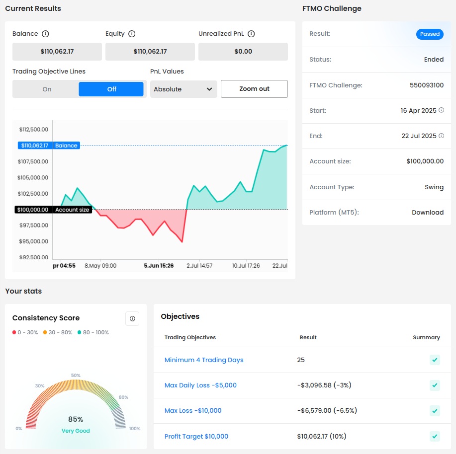This screenshot has width=456, height=454.
Task: Click the teal 80 - 100% legend dot
Action: tap(80, 332)
